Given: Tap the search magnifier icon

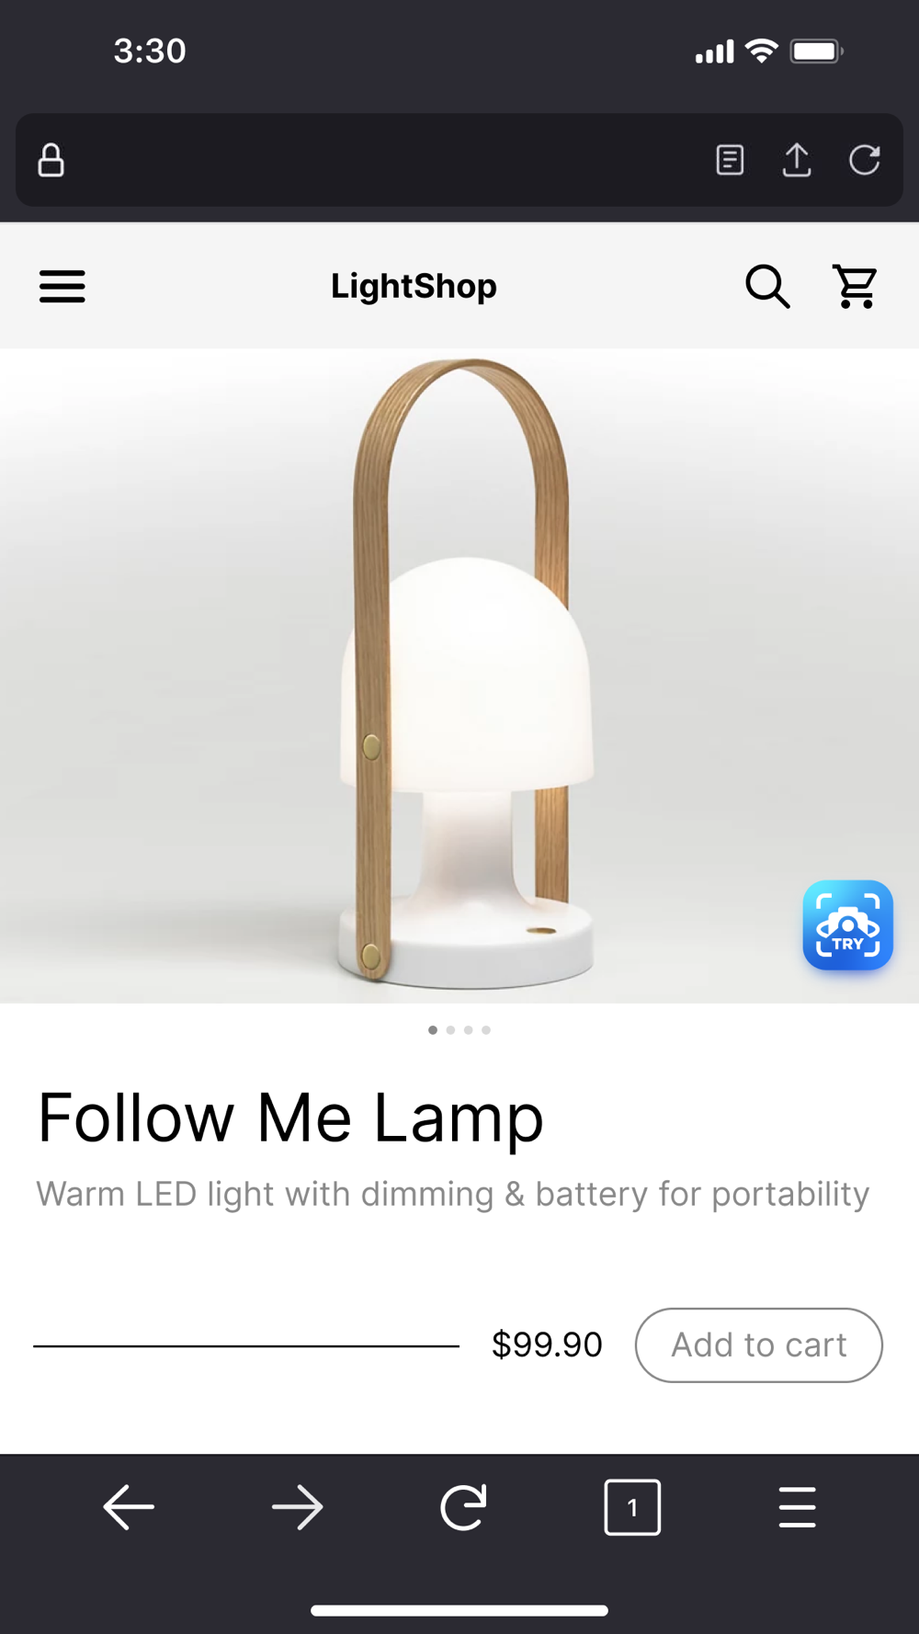Looking at the screenshot, I should [767, 286].
